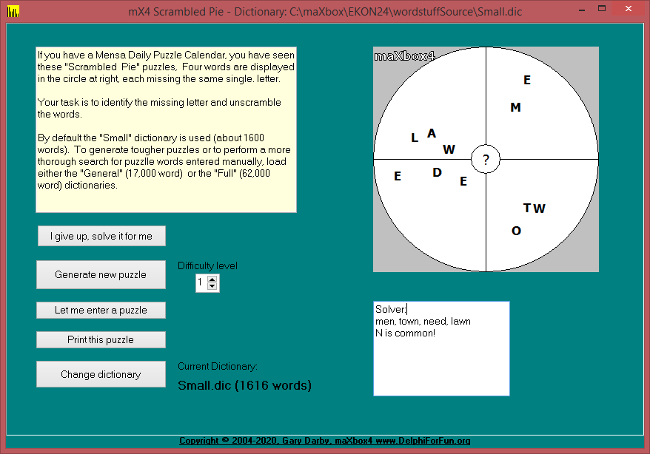Click the letter O in bottom-right quadrant
Screen dimensions: 650x454
516,231
